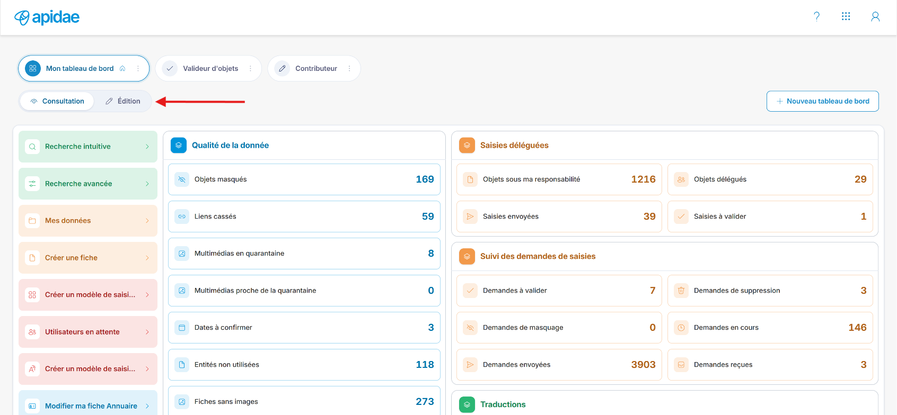Click the Demandes à valider label

pyautogui.click(x=515, y=291)
